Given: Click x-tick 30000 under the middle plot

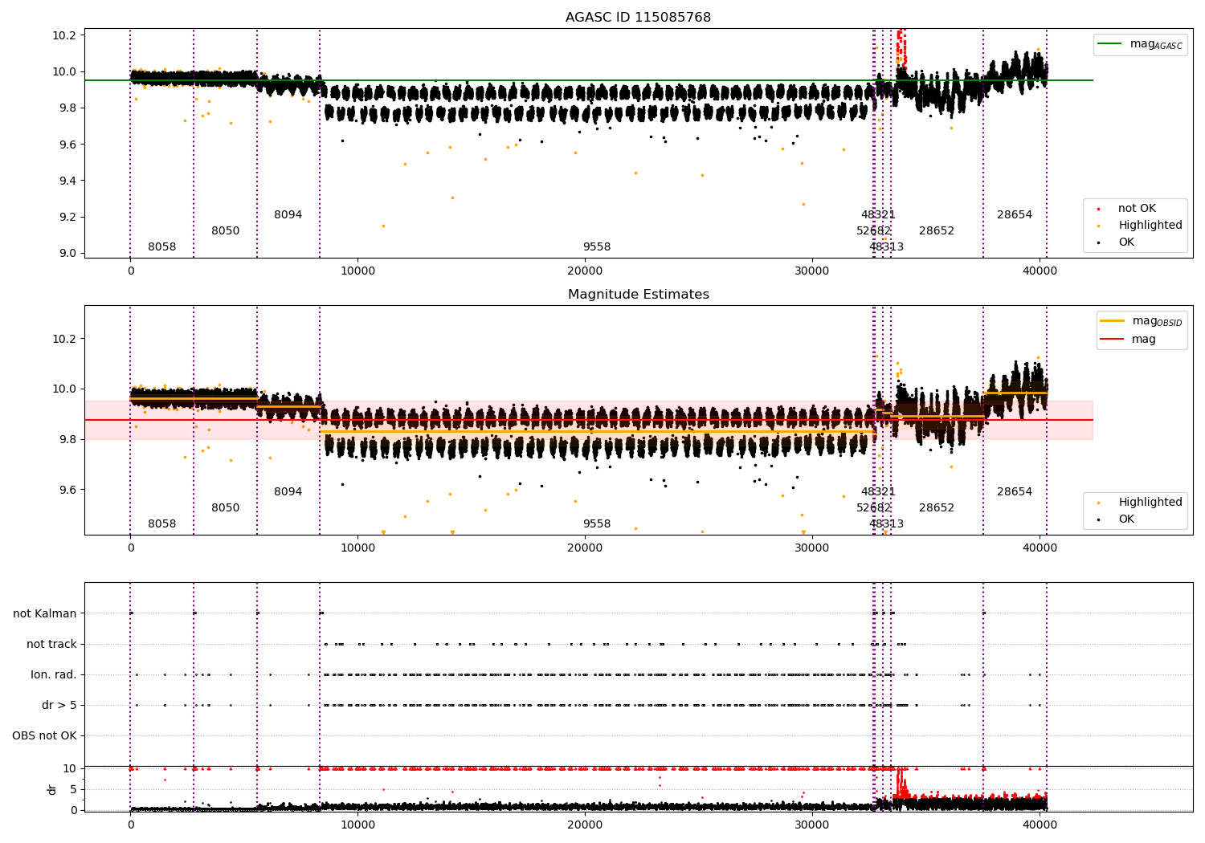Looking at the screenshot, I should [812, 548].
